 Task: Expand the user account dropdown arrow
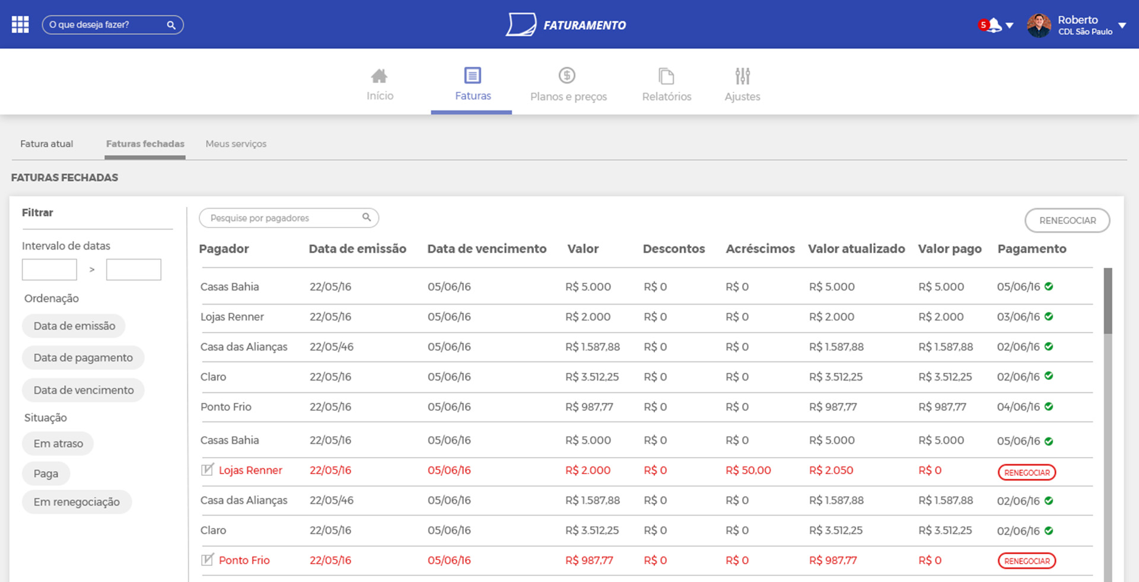pyautogui.click(x=1122, y=25)
